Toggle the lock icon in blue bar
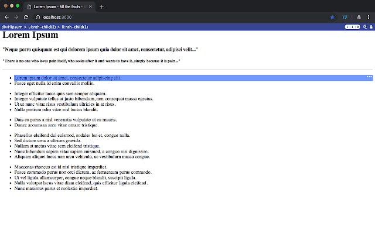This screenshot has height=234, width=375. (x=371, y=27)
